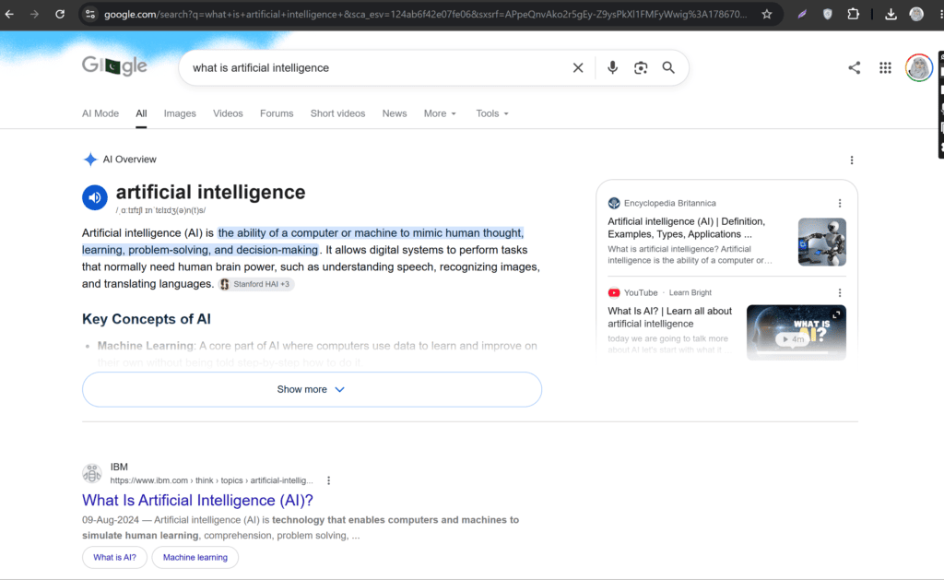Clear the search box text

(578, 67)
